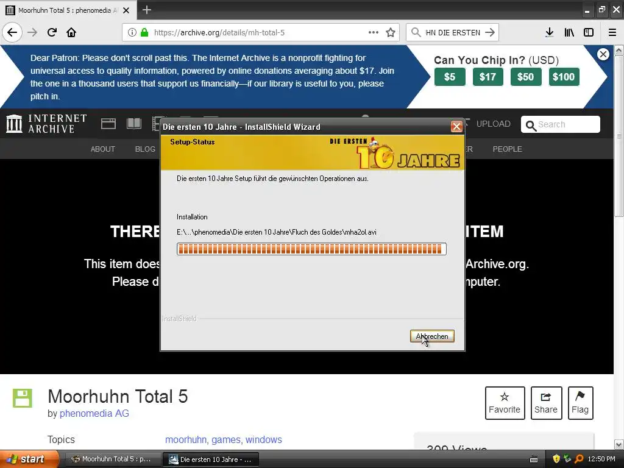The height and width of the screenshot is (468, 624).
Task: Donate $5 to the Internet Archive
Action: point(450,77)
